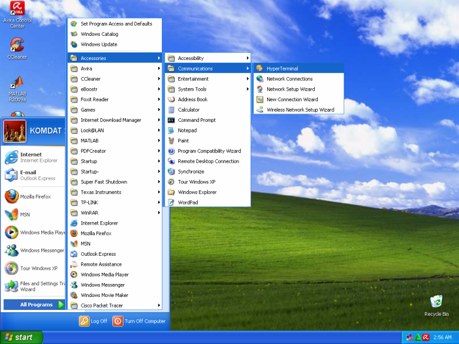
Task: Open Remote Desktop Connection icon
Action: pyautogui.click(x=171, y=161)
